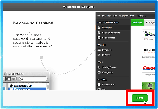The height and width of the screenshot is (109, 158).
Task: Open the Tools menu
Action: click(x=109, y=16)
